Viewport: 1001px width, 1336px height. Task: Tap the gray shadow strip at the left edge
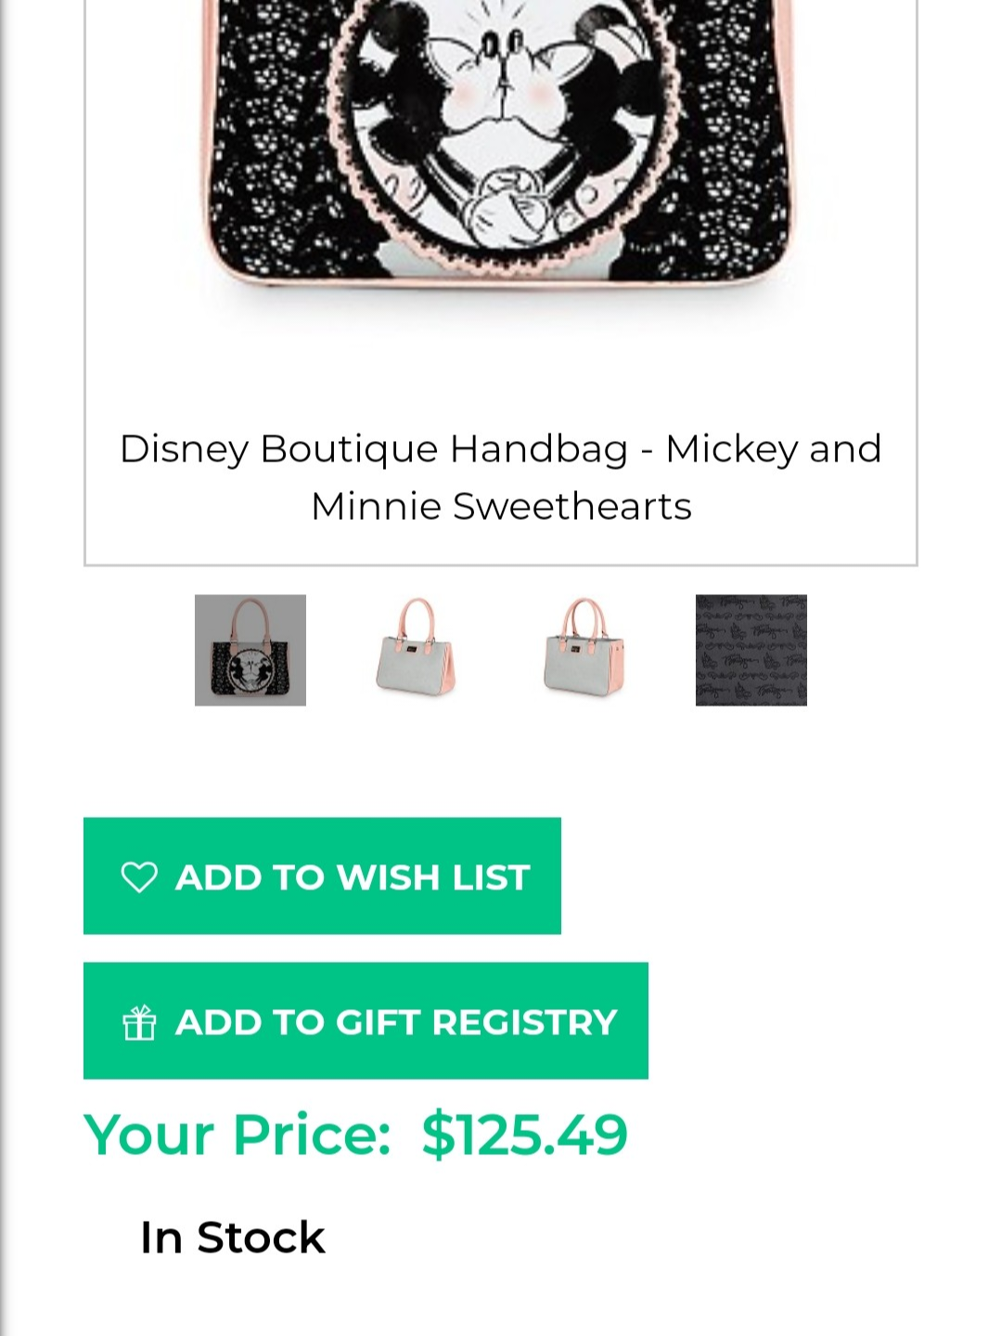coord(7,650)
